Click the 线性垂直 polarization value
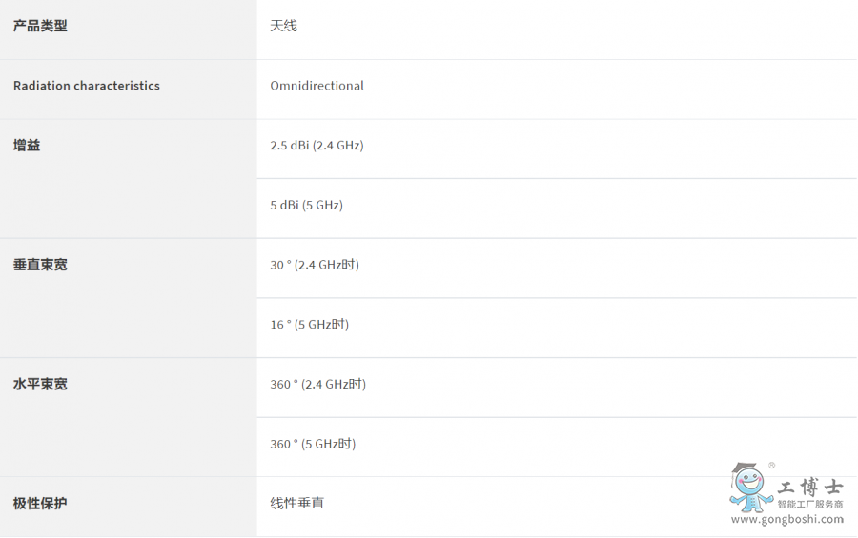The height and width of the screenshot is (538, 858). click(x=296, y=504)
